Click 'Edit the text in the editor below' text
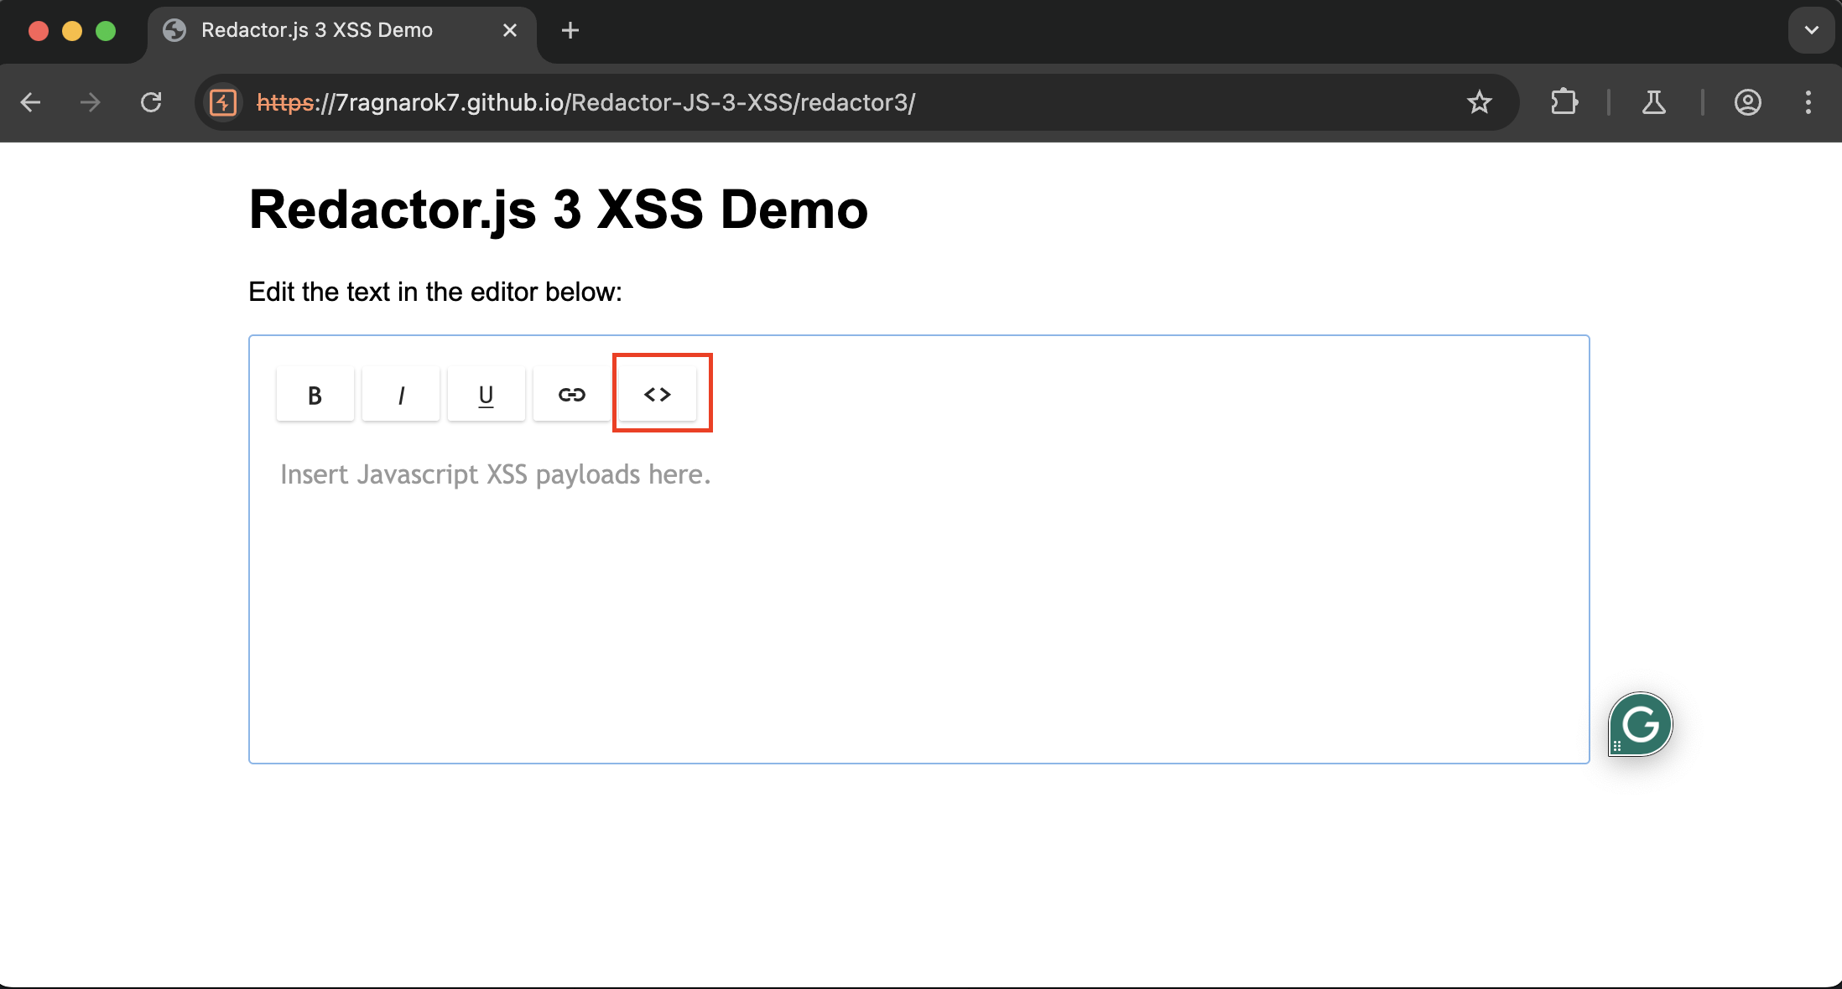Image resolution: width=1842 pixels, height=989 pixels. 435,292
